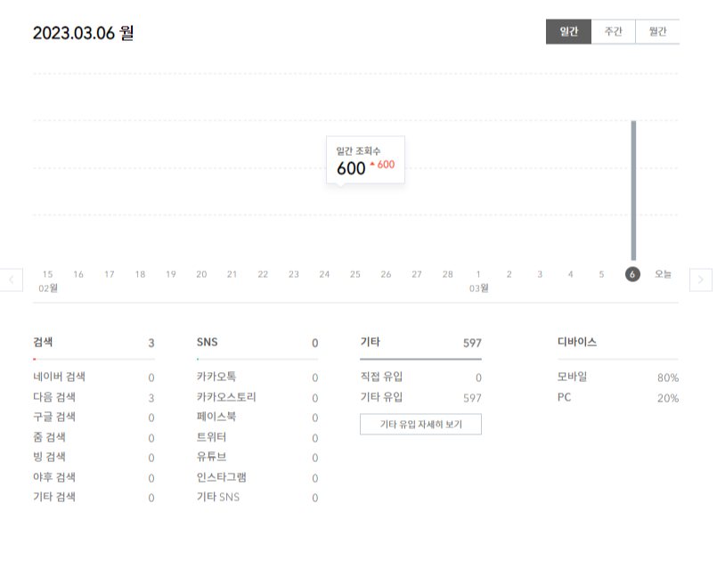The image size is (717, 576).
Task: Click the 인스타그램 row
Action: coord(257,478)
